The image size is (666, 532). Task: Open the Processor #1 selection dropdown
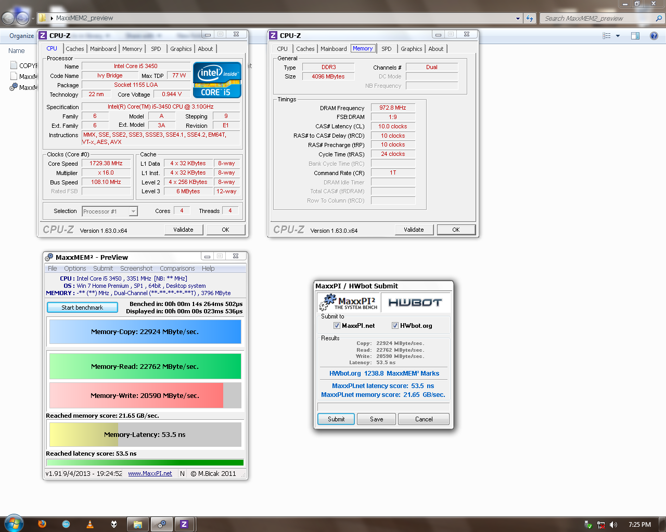[133, 211]
